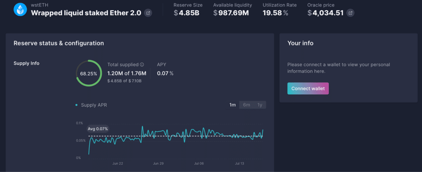The image size is (422, 172).
Task: Switch chart range to 1y
Action: coord(260,105)
